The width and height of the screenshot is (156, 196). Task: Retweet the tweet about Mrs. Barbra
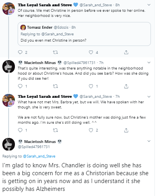pos(55,130)
